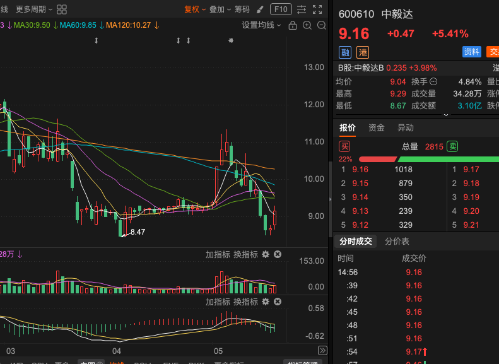Click the MA120 value label 10.27

coord(128,25)
